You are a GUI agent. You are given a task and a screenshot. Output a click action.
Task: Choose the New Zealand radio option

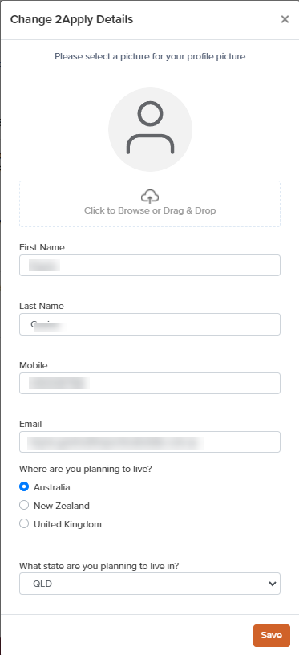click(x=24, y=505)
